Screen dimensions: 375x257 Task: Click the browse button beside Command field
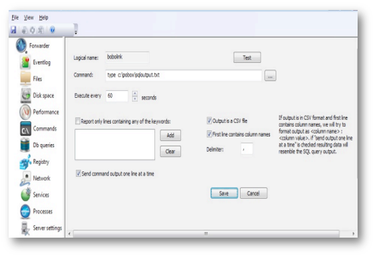point(270,75)
